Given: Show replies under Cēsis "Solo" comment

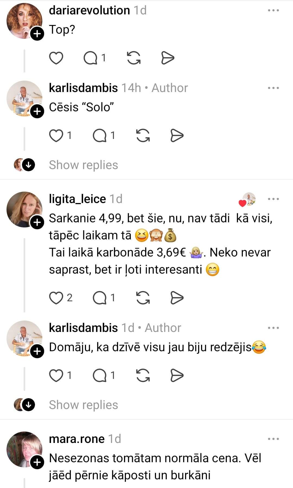Looking at the screenshot, I should point(83,165).
